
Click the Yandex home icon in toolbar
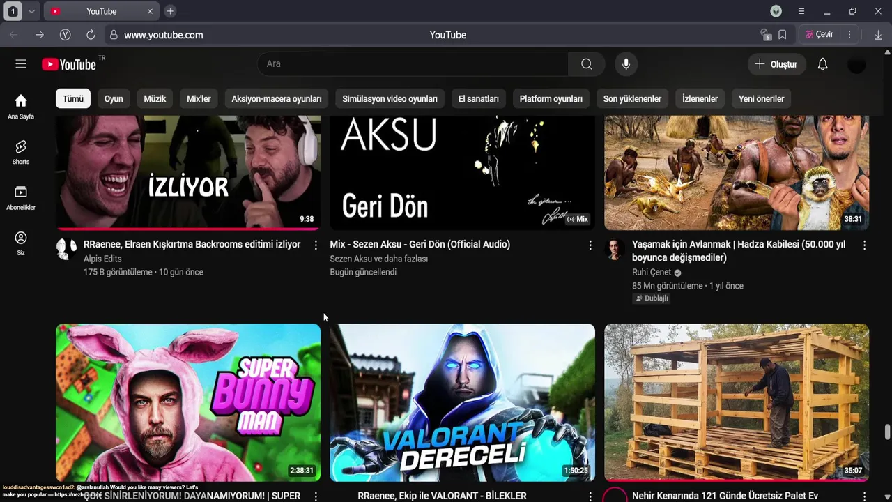[x=65, y=35]
